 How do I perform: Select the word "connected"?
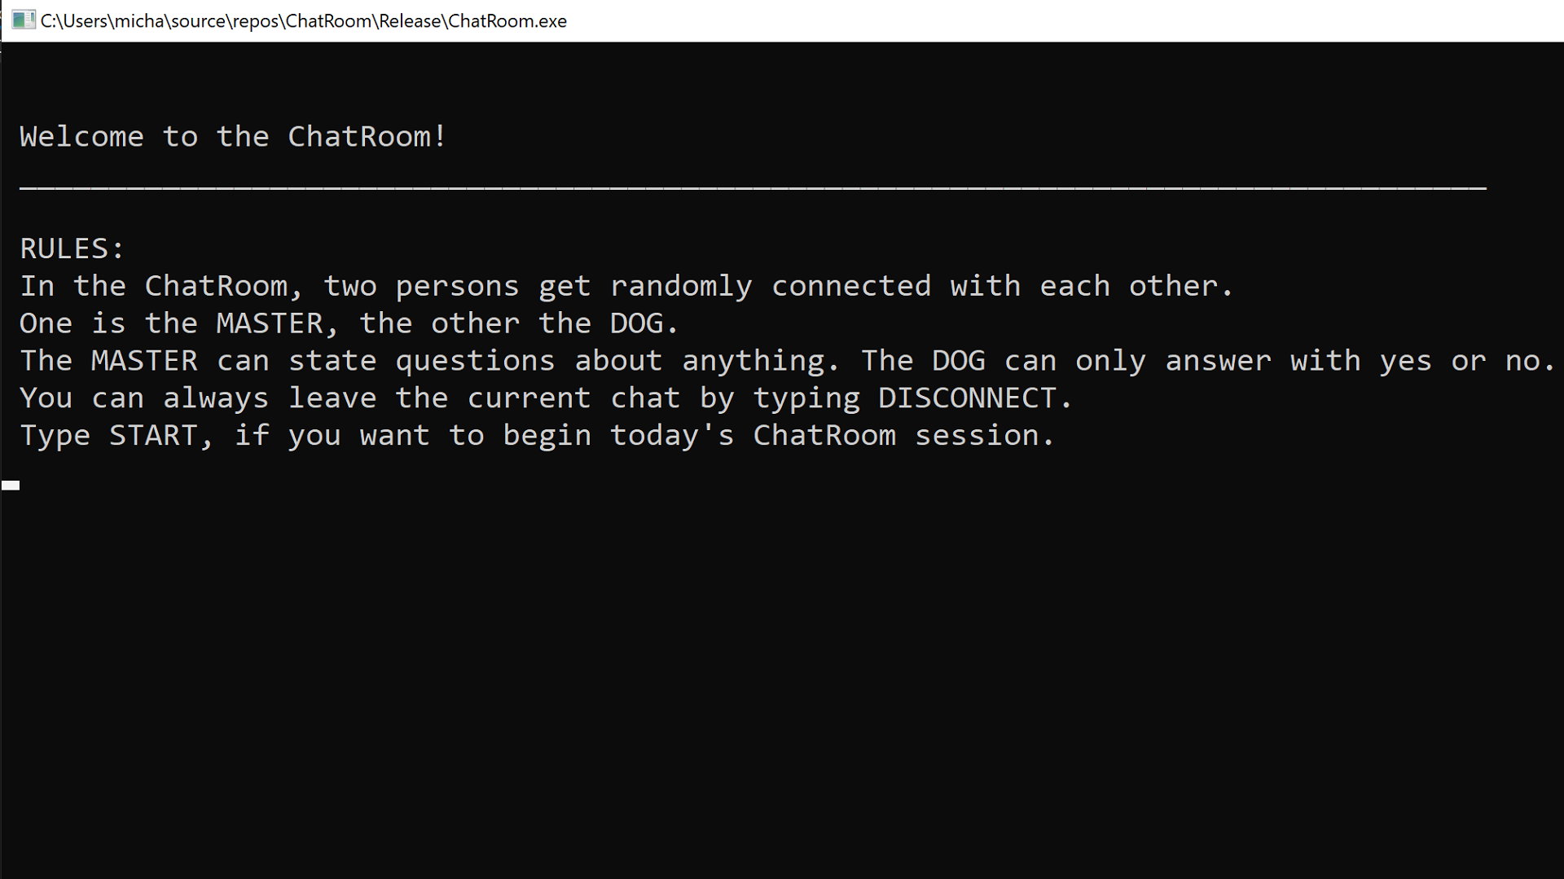point(850,286)
